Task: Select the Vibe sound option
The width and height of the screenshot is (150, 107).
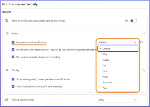Action: click(118, 54)
